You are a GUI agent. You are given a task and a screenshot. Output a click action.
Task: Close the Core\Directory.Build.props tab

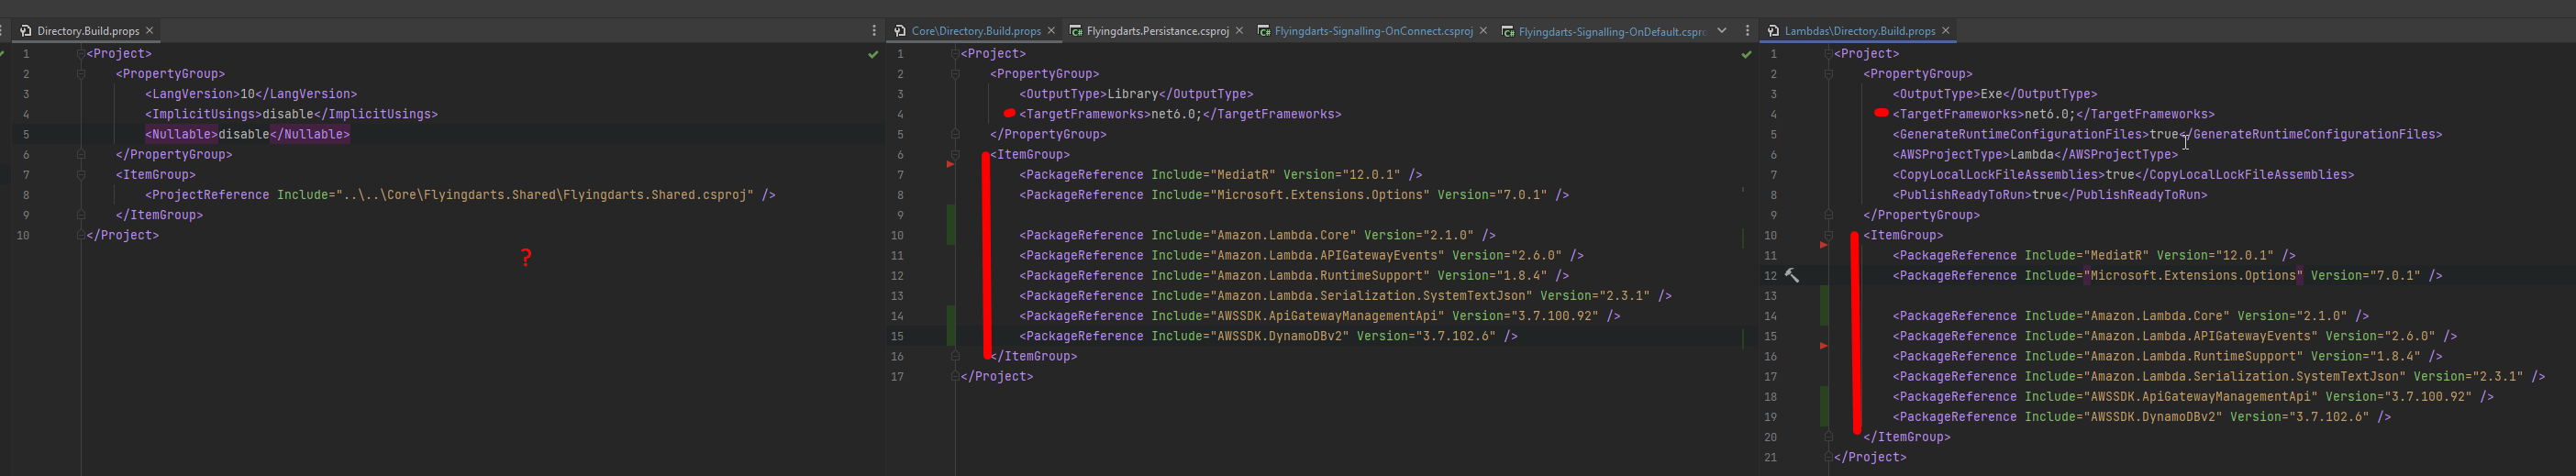pos(1051,31)
